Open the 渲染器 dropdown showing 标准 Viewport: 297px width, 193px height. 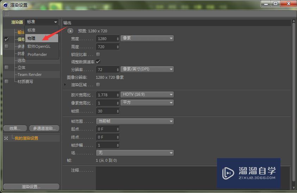tap(42, 22)
